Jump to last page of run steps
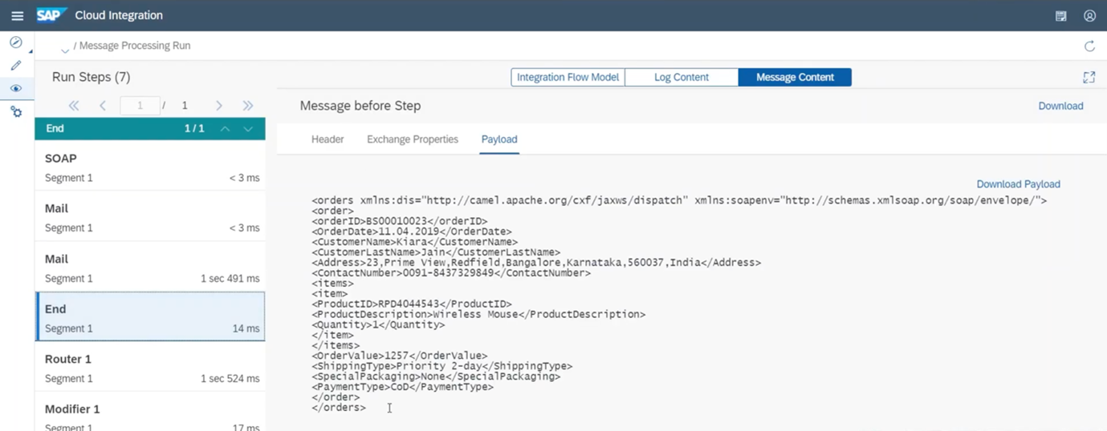This screenshot has width=1107, height=431. coord(247,106)
